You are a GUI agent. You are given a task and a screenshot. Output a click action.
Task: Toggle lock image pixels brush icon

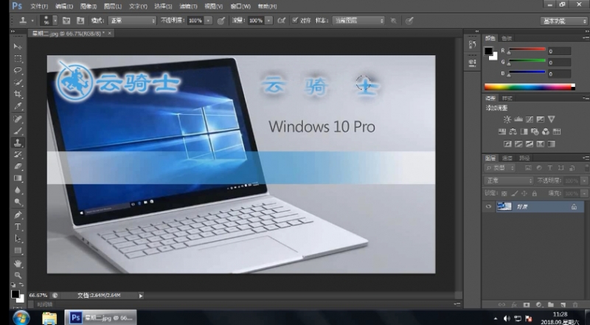514,193
